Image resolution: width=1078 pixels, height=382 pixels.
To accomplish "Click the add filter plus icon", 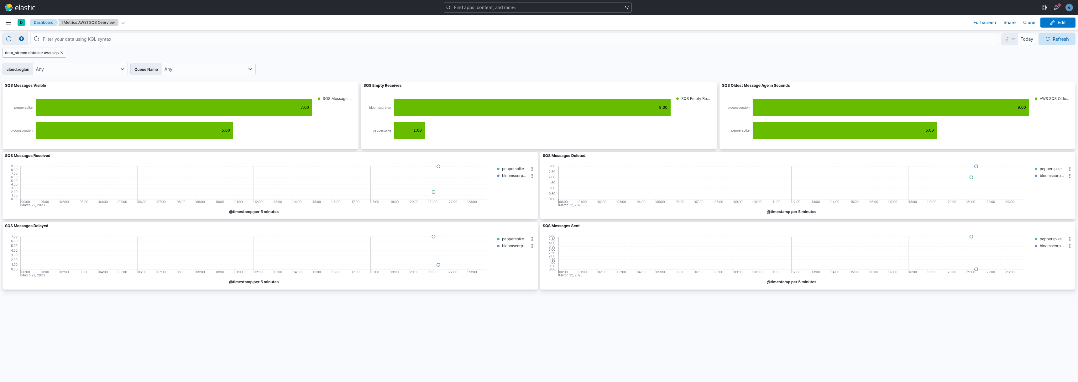I will pos(21,39).
